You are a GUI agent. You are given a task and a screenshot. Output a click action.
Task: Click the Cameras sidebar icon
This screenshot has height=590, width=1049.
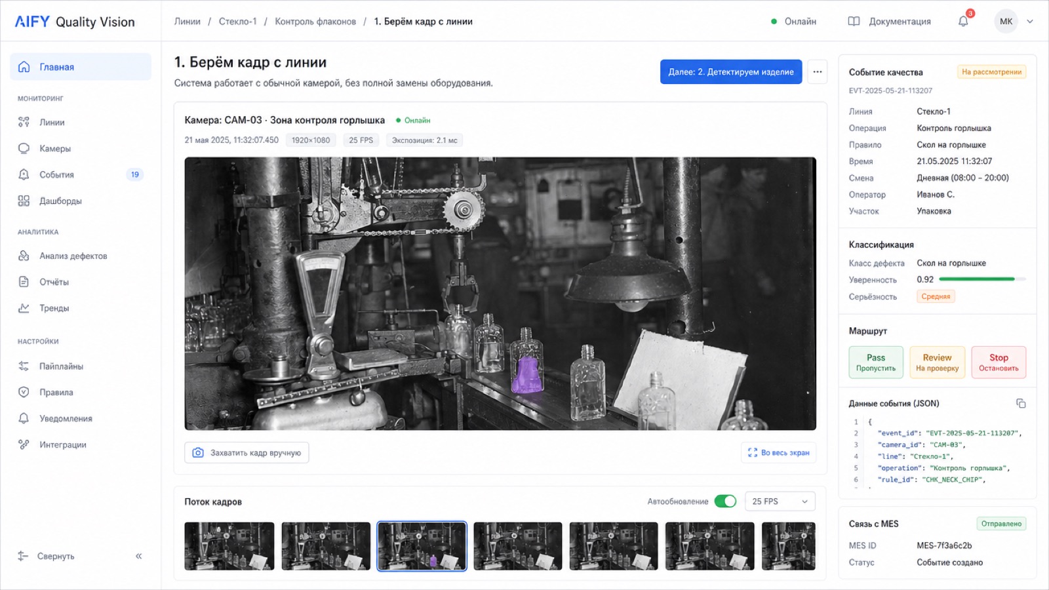[x=24, y=148]
